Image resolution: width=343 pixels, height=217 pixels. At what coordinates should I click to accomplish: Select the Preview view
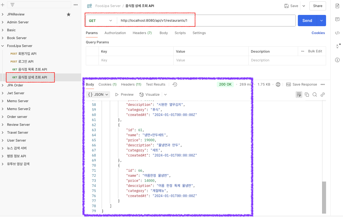coord(124,95)
